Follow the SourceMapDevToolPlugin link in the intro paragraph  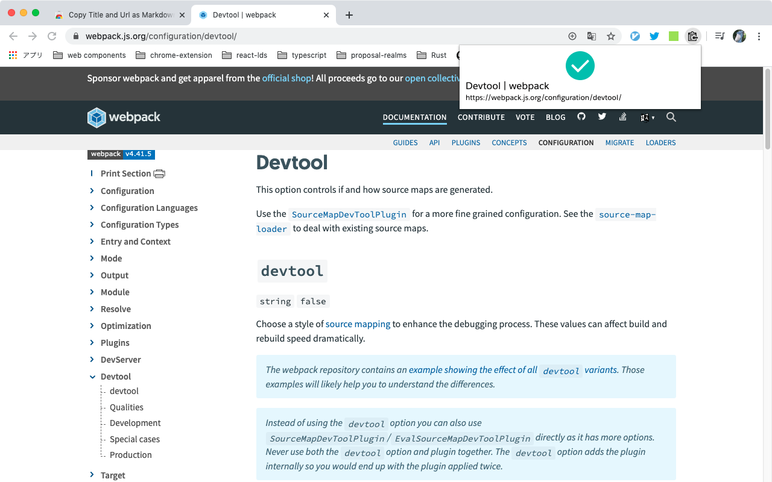pos(349,214)
